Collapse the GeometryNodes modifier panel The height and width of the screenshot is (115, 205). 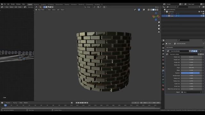(x=166, y=51)
